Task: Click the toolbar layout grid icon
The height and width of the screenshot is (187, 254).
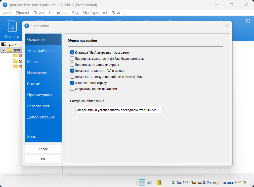Action: pos(248,21)
